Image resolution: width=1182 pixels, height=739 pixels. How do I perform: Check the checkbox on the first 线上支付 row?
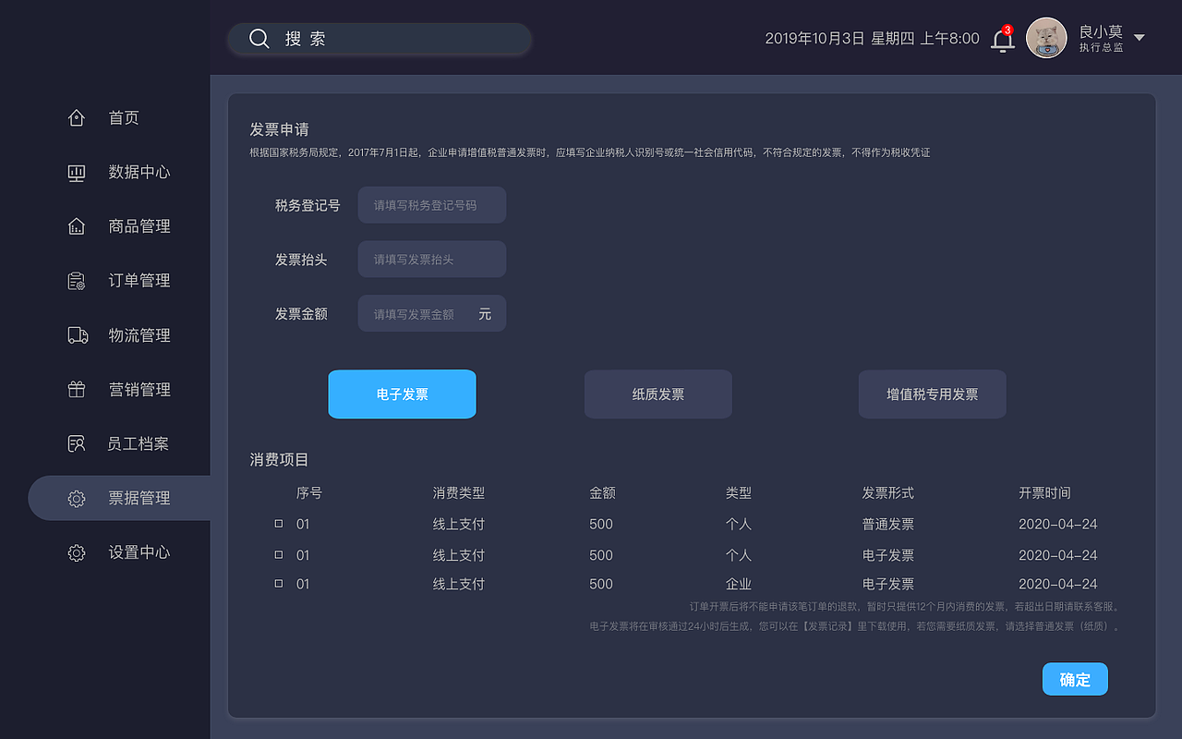pyautogui.click(x=279, y=523)
